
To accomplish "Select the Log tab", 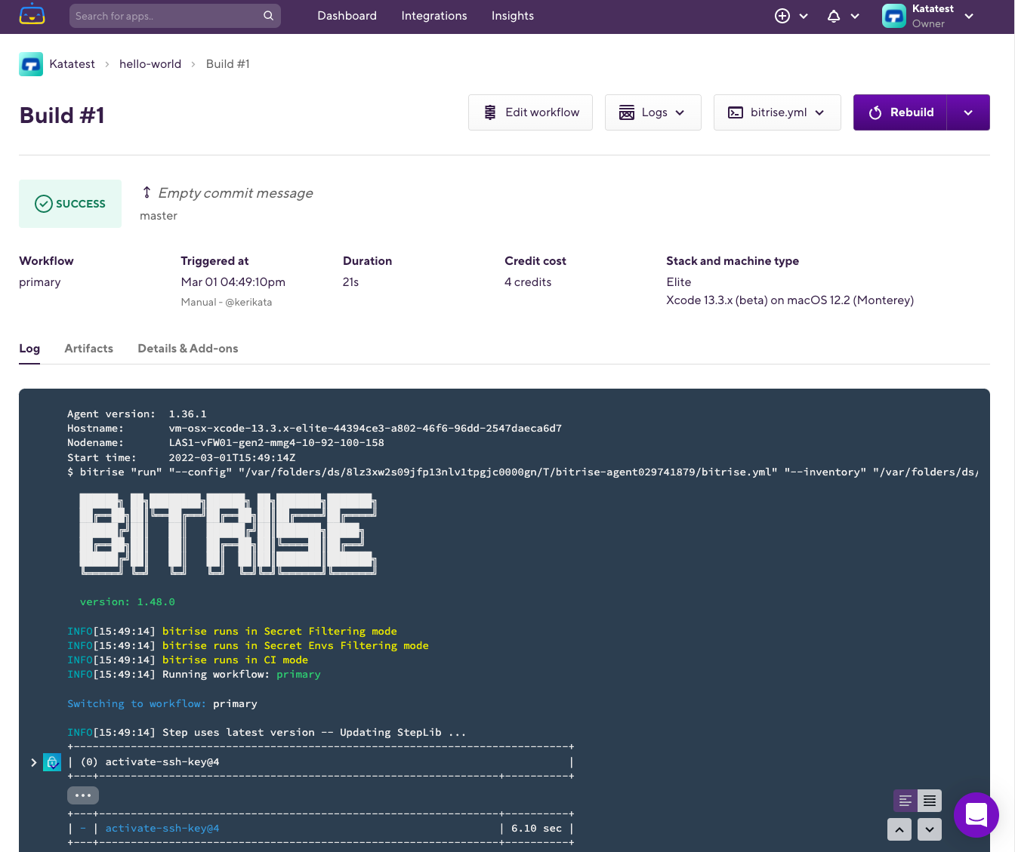I will coord(29,349).
